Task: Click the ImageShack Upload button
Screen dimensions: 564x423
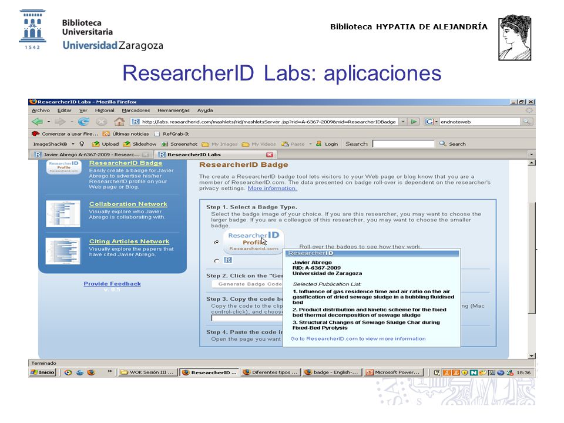Action: click(105, 144)
